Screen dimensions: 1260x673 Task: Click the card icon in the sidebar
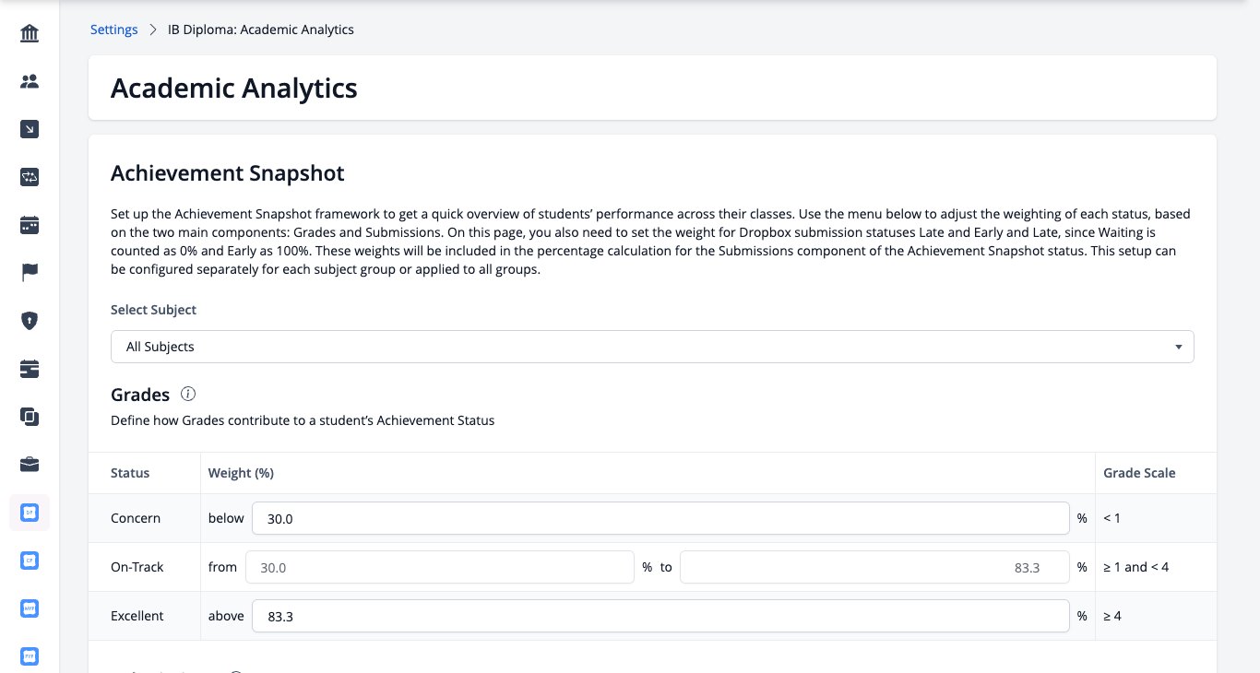(30, 369)
